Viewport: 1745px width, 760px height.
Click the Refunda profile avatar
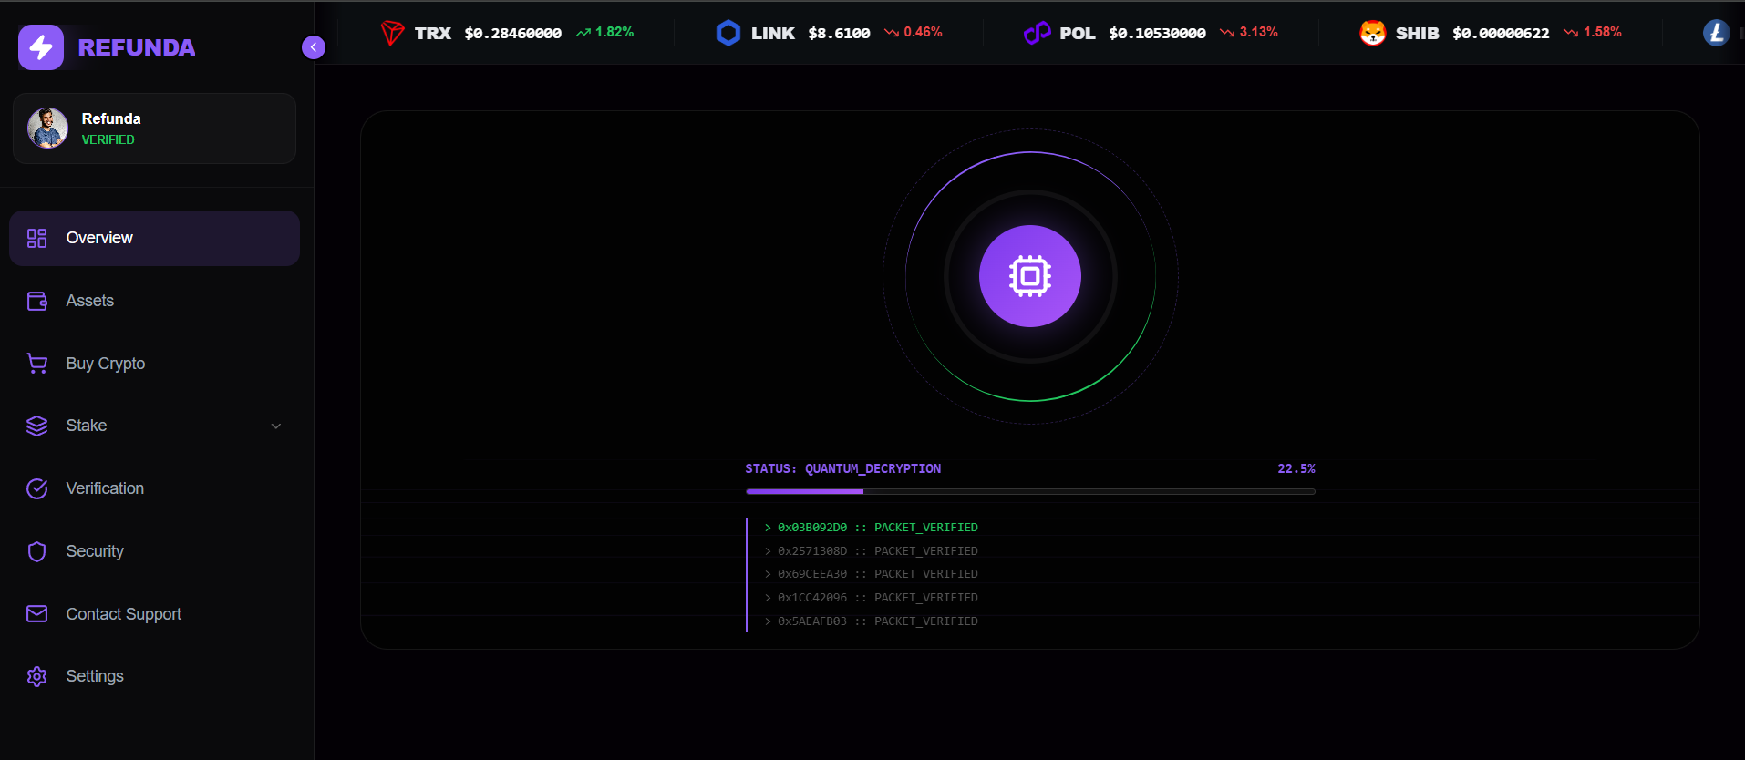click(48, 128)
